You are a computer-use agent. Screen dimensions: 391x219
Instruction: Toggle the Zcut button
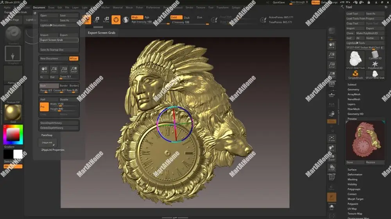point(199,17)
